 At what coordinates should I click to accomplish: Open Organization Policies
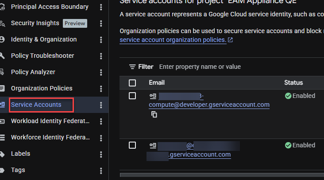pyautogui.click(x=42, y=88)
